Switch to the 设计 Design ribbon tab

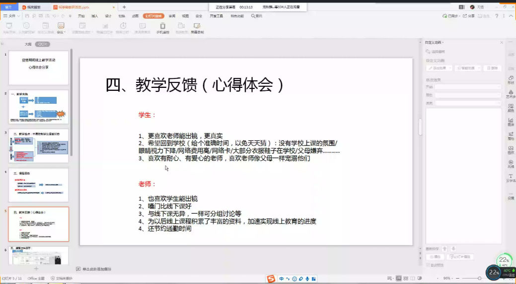coord(108,16)
